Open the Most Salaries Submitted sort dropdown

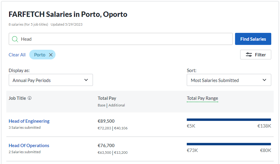tap(229, 80)
